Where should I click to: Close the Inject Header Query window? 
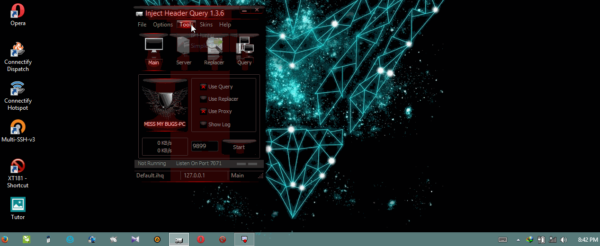[256, 9]
